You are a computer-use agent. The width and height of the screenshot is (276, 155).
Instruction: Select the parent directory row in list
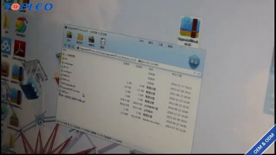coord(69,55)
